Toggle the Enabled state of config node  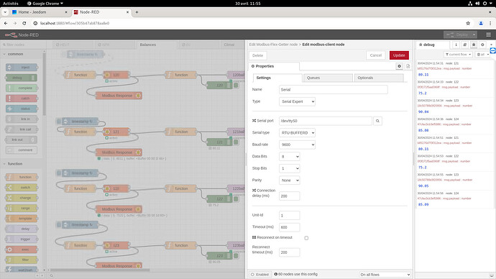[x=260, y=274]
